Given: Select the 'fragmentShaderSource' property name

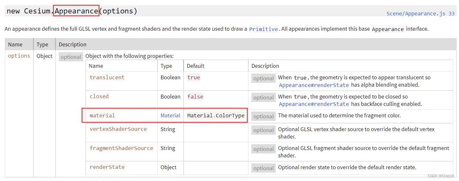Looking at the screenshot, I should pyautogui.click(x=121, y=148).
